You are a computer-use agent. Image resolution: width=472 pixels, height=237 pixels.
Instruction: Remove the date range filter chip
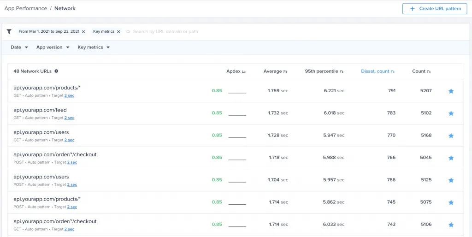(83, 32)
